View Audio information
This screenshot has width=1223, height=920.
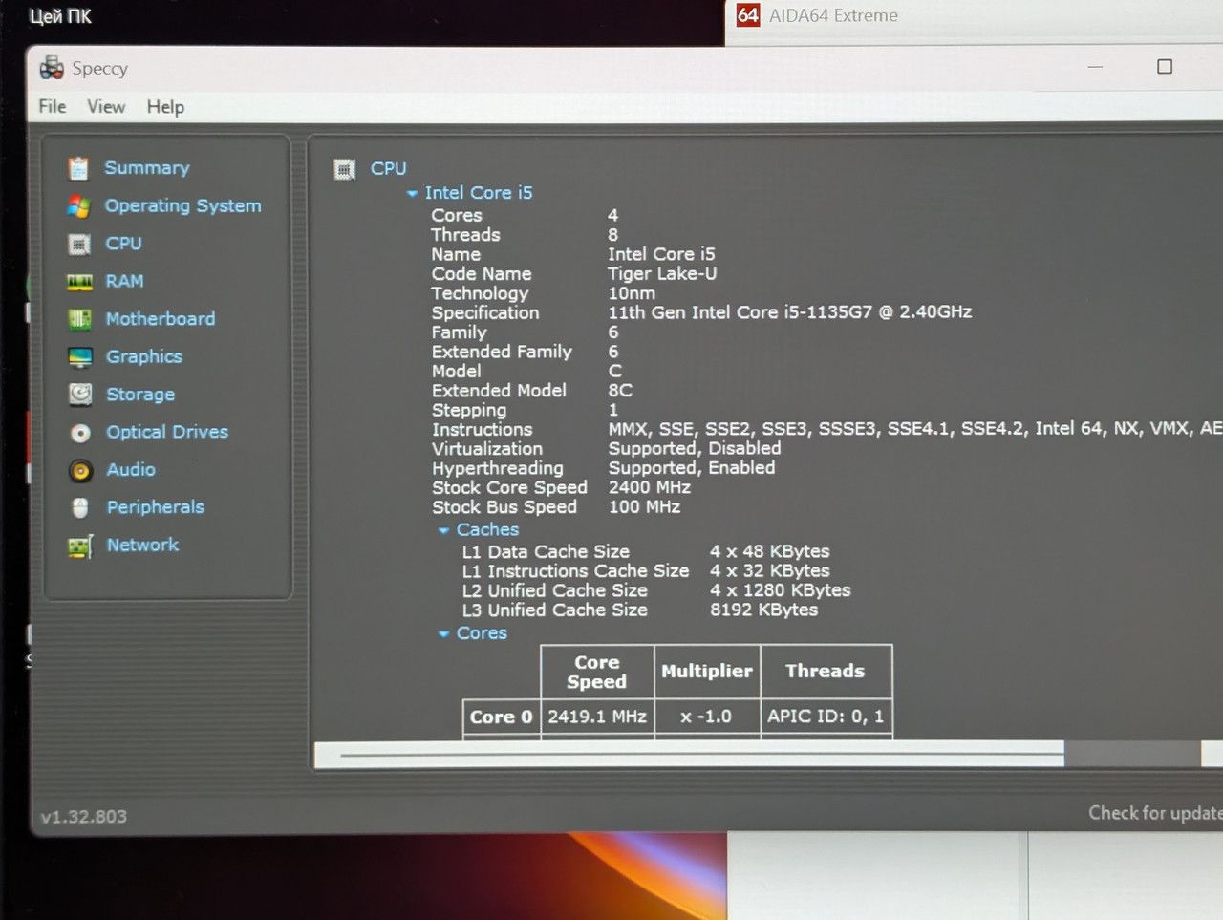[x=131, y=470]
